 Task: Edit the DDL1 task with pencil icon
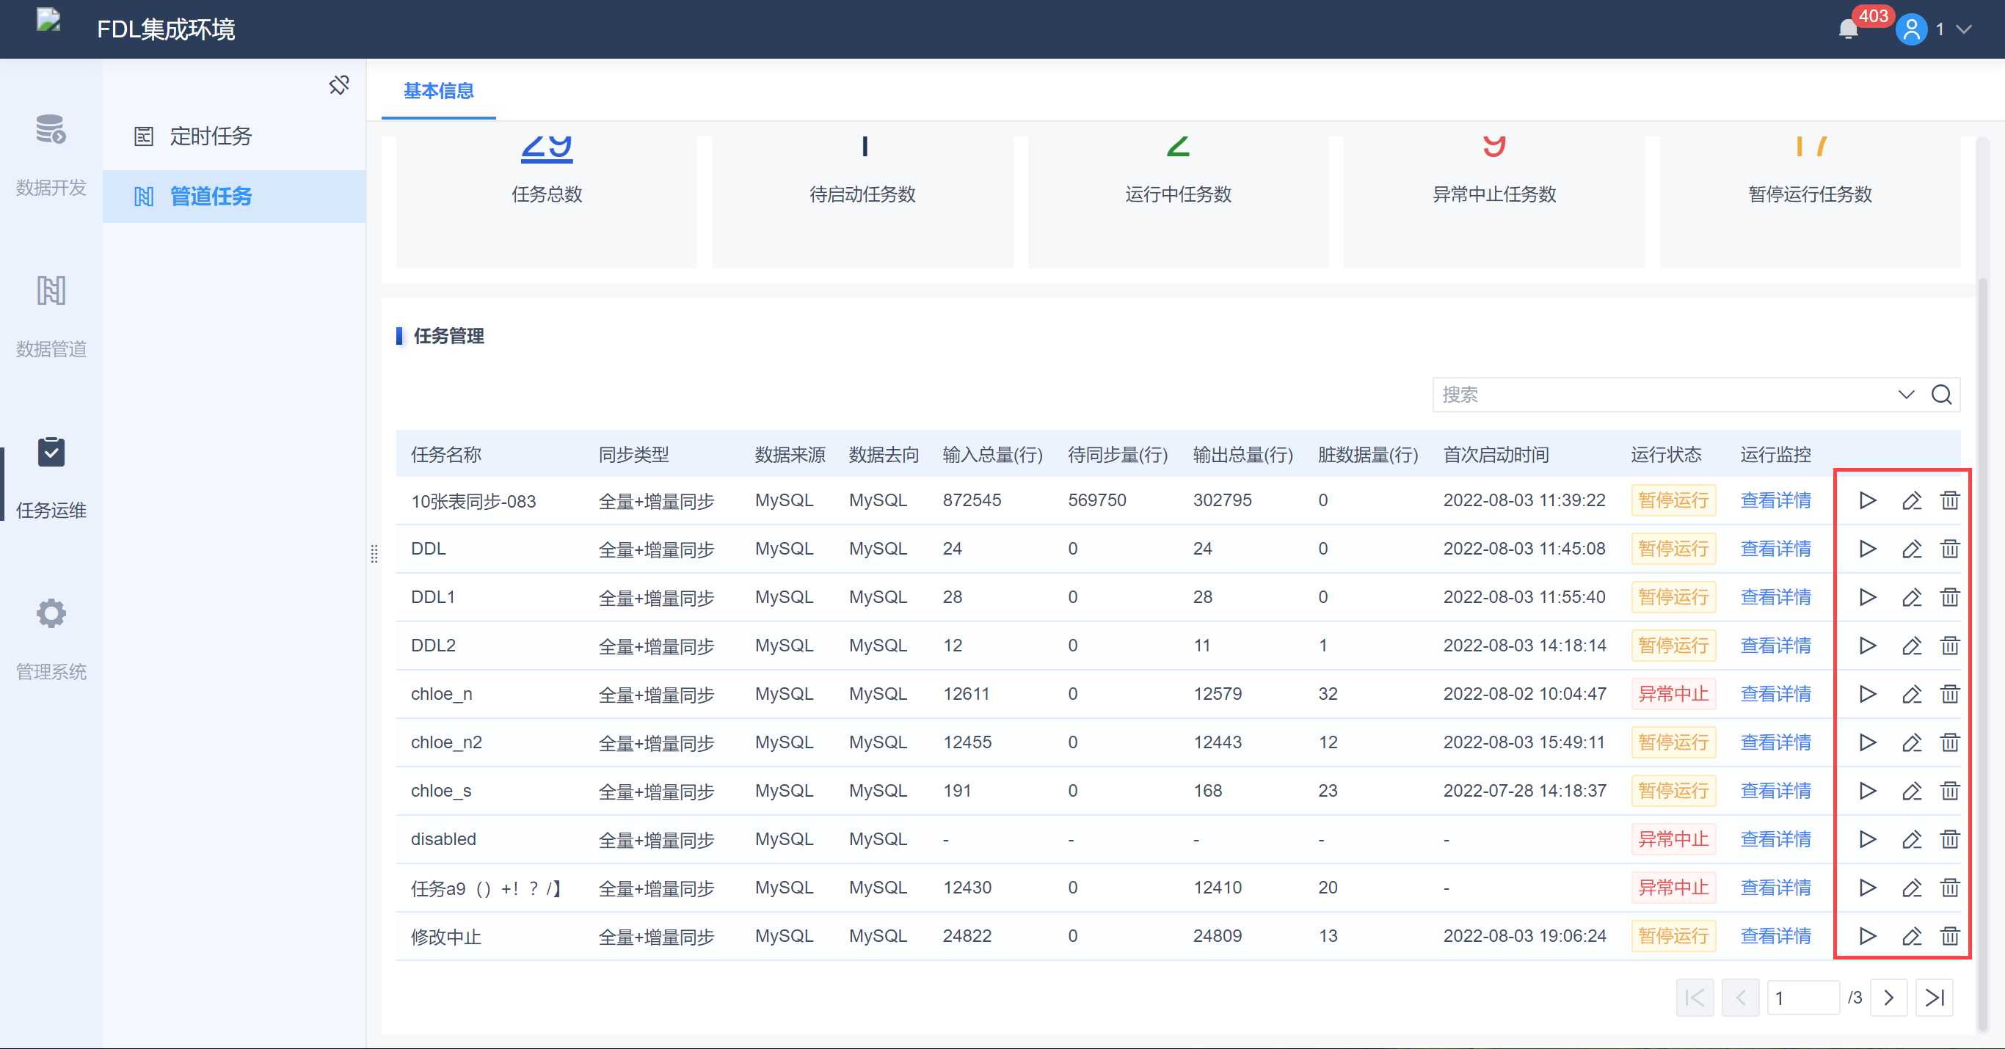(x=1911, y=598)
